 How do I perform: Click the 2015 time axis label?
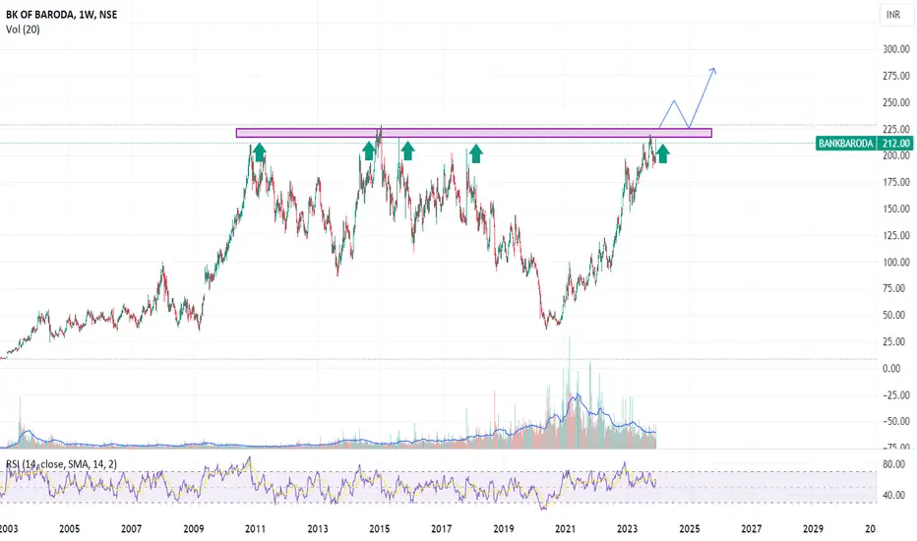[380, 529]
